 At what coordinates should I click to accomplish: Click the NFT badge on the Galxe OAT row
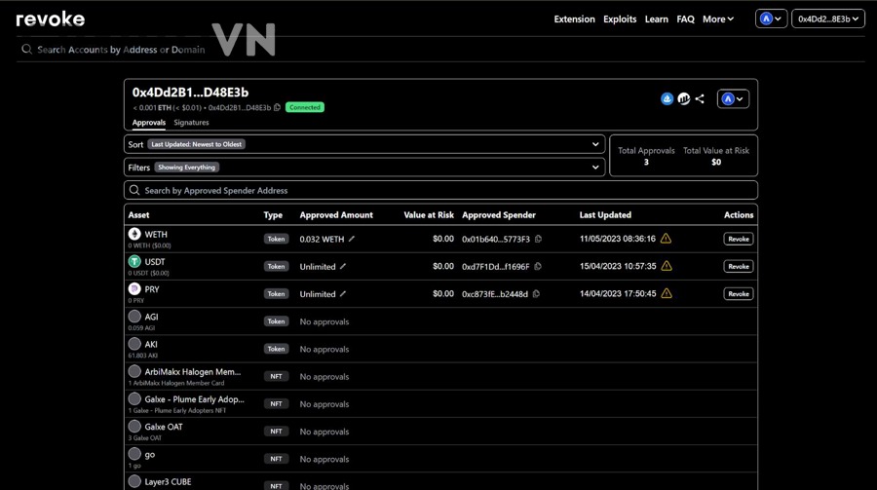click(x=277, y=432)
